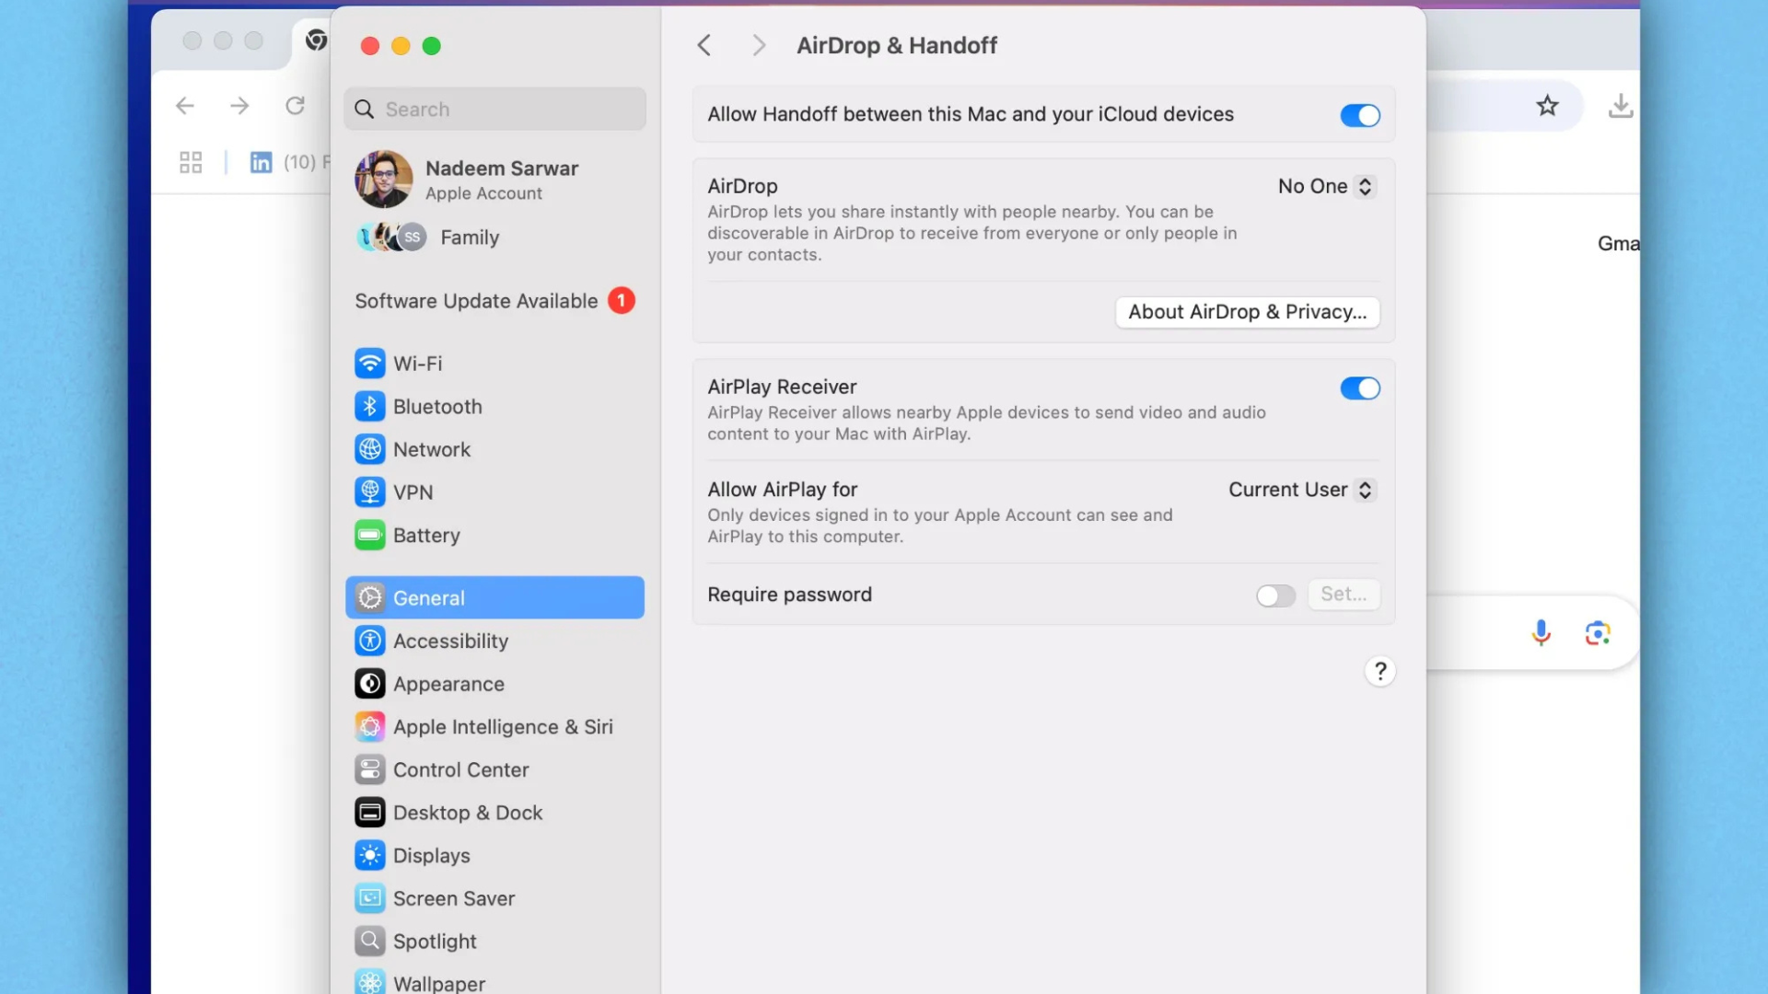Open Screen Saver settings

(x=454, y=898)
